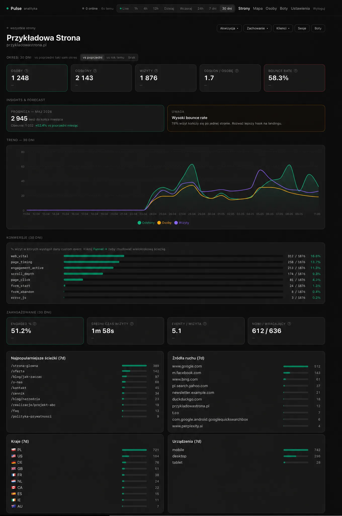Select the 12h time range
The height and width of the screenshot is (516, 342).
[x=156, y=9]
